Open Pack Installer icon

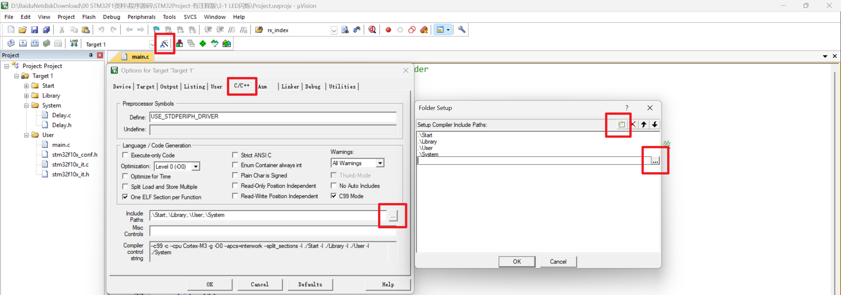pos(226,44)
